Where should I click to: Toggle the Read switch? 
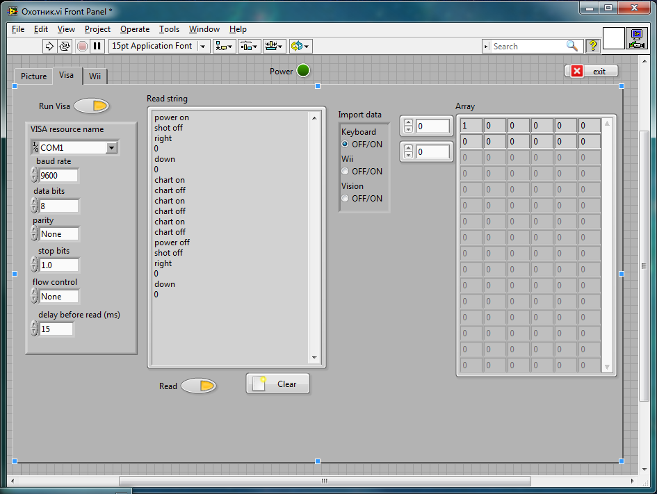(199, 386)
